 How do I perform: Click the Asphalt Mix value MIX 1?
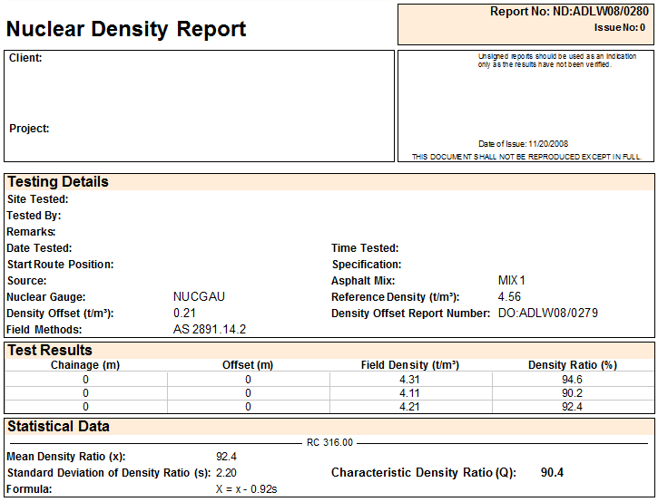click(x=512, y=281)
